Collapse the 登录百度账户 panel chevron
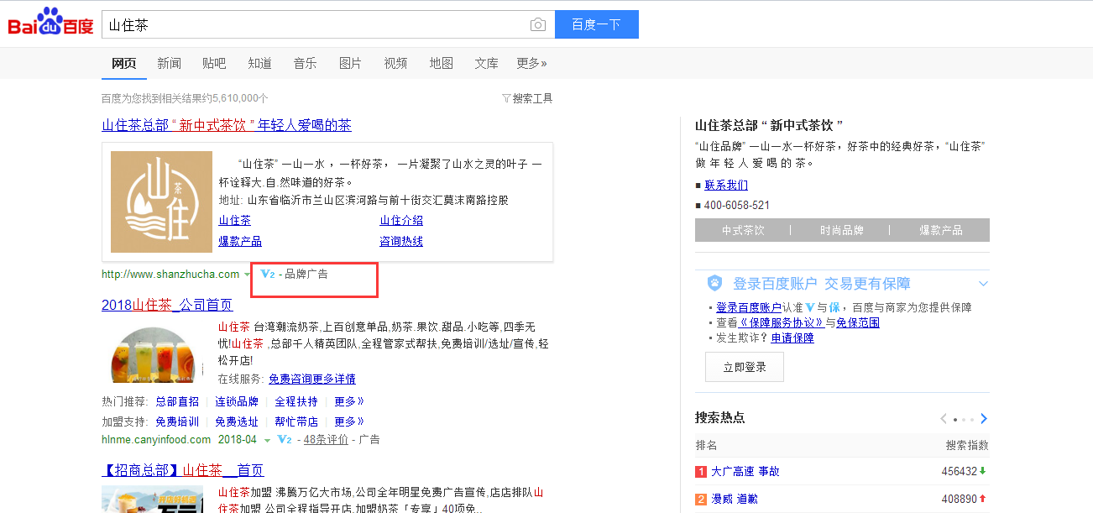 [983, 284]
